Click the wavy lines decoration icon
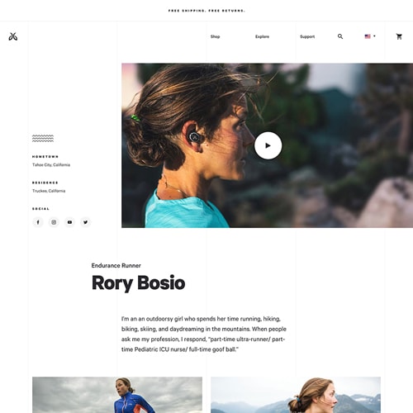 (43, 138)
